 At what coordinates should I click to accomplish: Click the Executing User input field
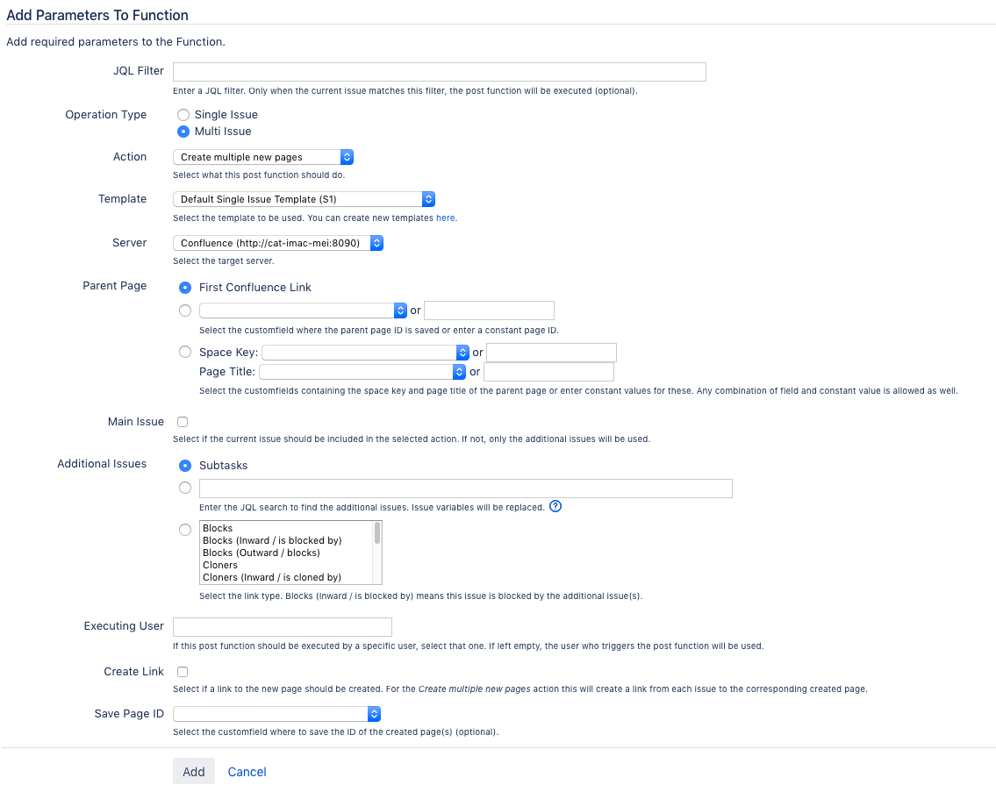(x=282, y=627)
